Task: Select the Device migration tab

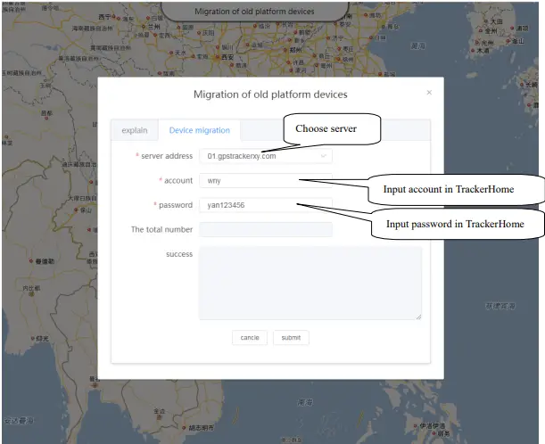Action: [199, 130]
